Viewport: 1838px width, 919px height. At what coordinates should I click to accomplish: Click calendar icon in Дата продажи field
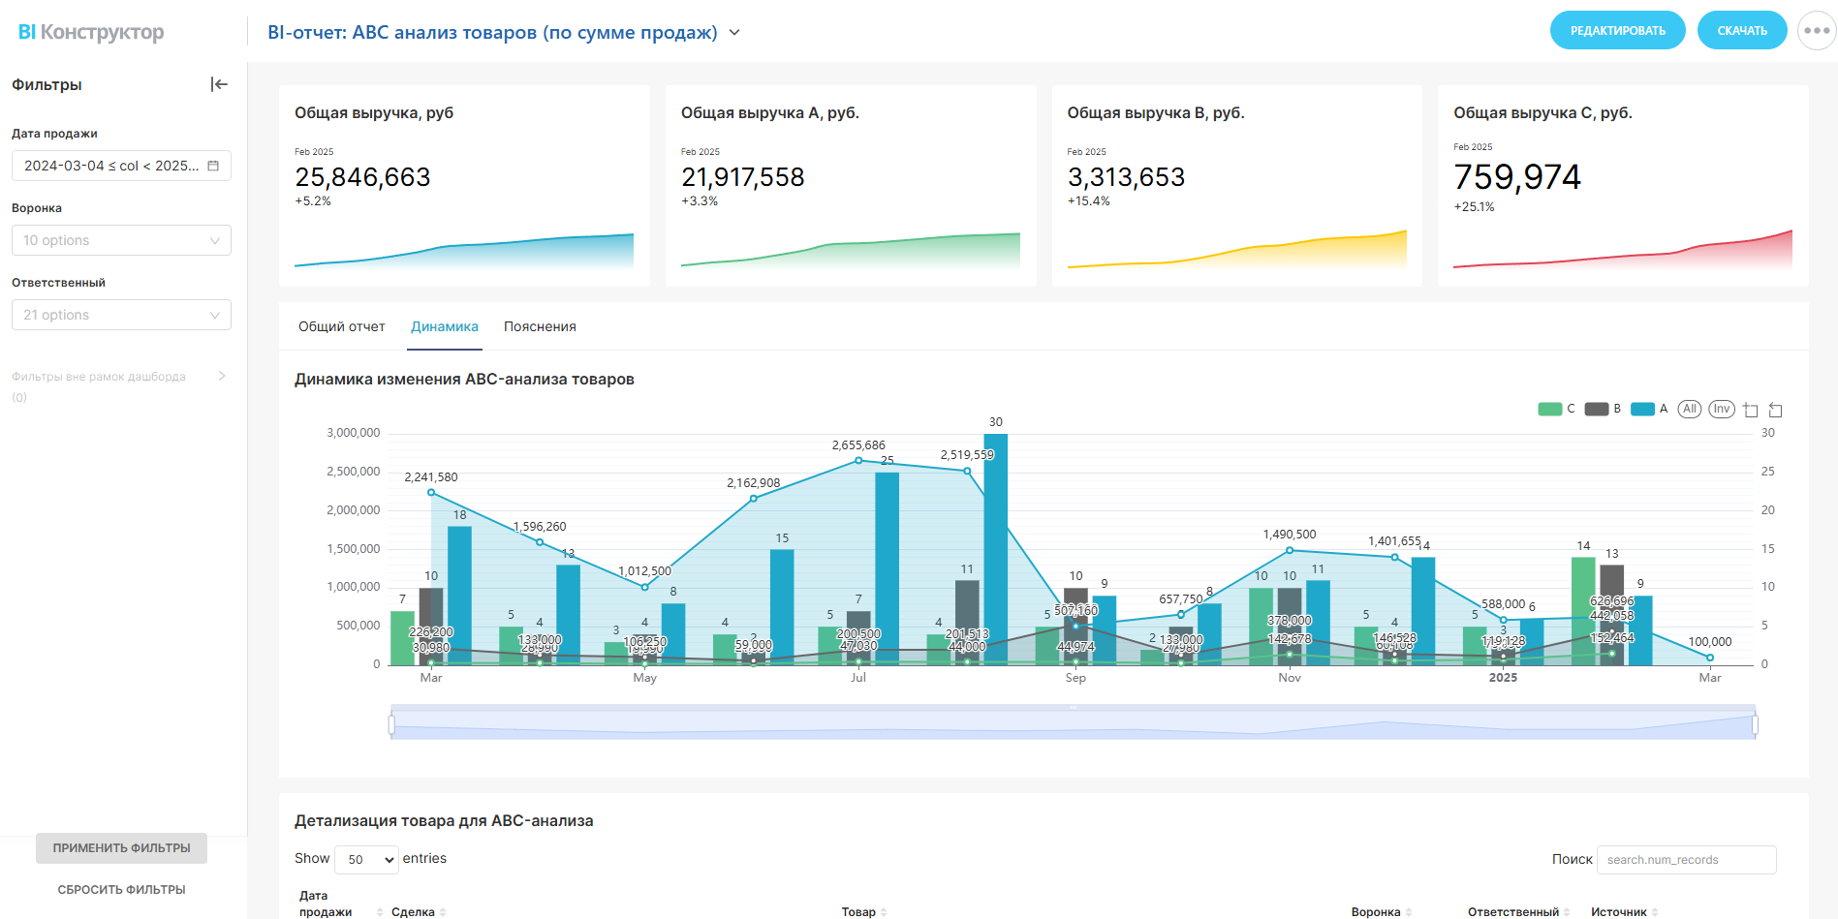pos(213,167)
